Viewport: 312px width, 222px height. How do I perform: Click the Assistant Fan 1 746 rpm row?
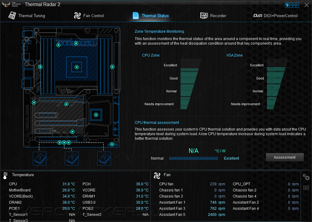(x=192, y=203)
